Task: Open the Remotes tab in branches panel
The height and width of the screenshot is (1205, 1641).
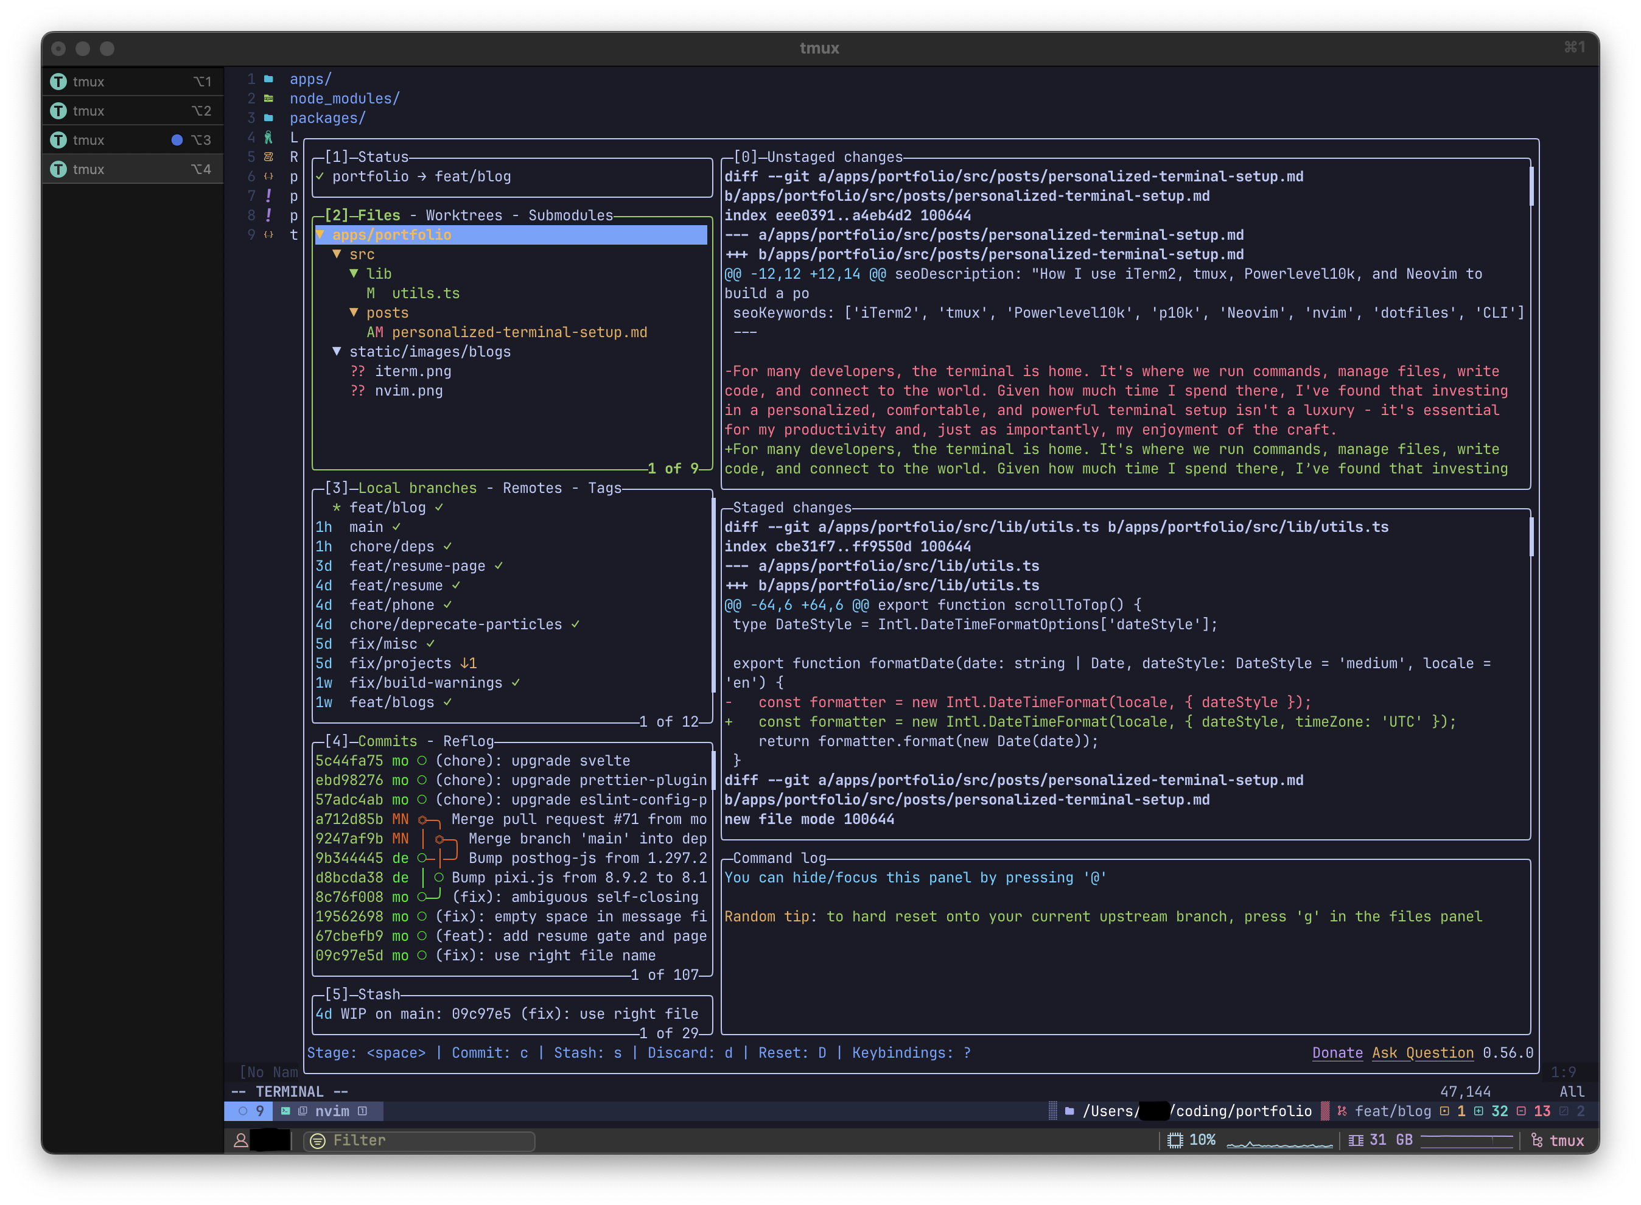Action: click(533, 488)
